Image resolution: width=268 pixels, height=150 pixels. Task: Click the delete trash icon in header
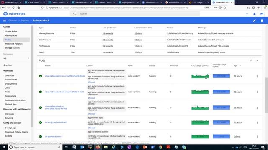[262, 20]
